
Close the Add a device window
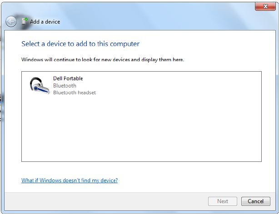(x=262, y=6)
